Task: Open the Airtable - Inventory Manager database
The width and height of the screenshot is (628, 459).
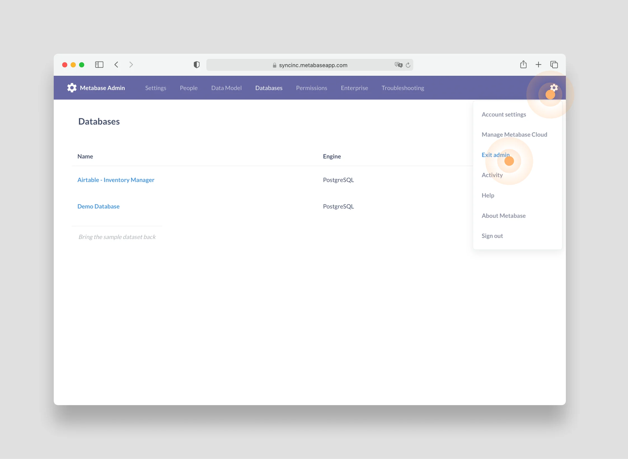Action: pos(116,180)
